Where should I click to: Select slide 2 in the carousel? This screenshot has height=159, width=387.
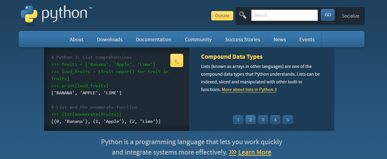[x=250, y=120]
